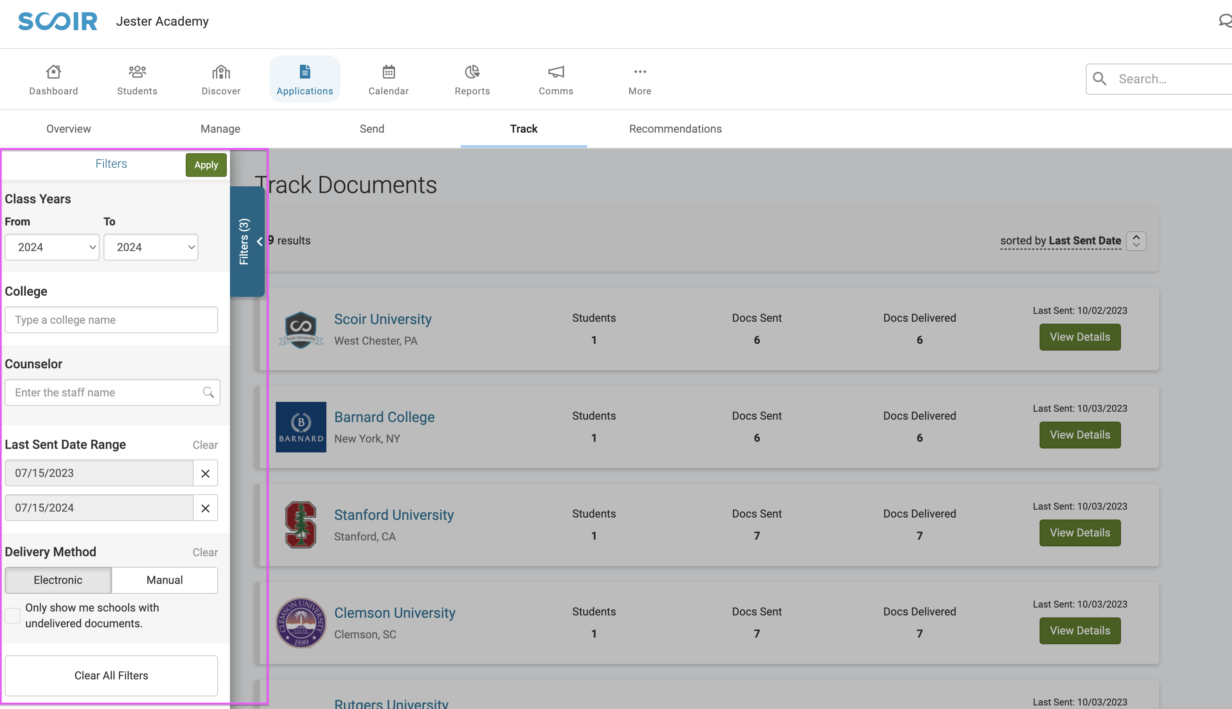View Details for Barnard College
This screenshot has height=709, width=1232.
point(1080,435)
